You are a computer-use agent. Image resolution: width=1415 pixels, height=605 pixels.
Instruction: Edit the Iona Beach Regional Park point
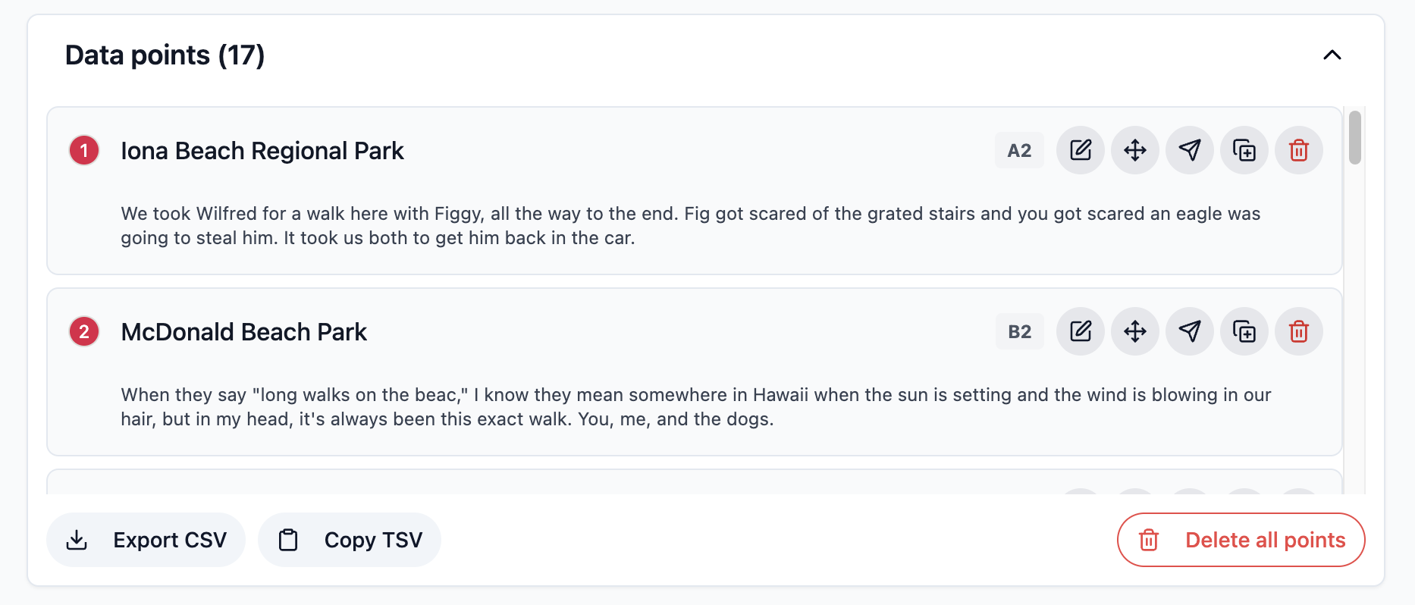(1081, 150)
